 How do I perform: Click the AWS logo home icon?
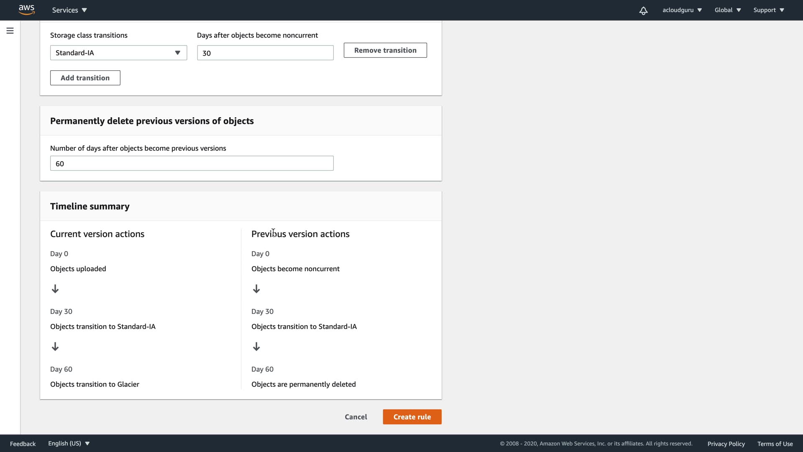[x=26, y=10]
